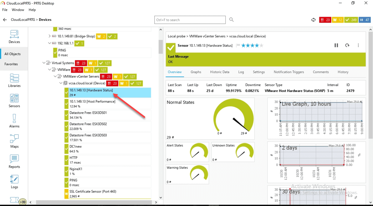Open the Comments tab
This screenshot has height=206, width=373.
pos(321,72)
